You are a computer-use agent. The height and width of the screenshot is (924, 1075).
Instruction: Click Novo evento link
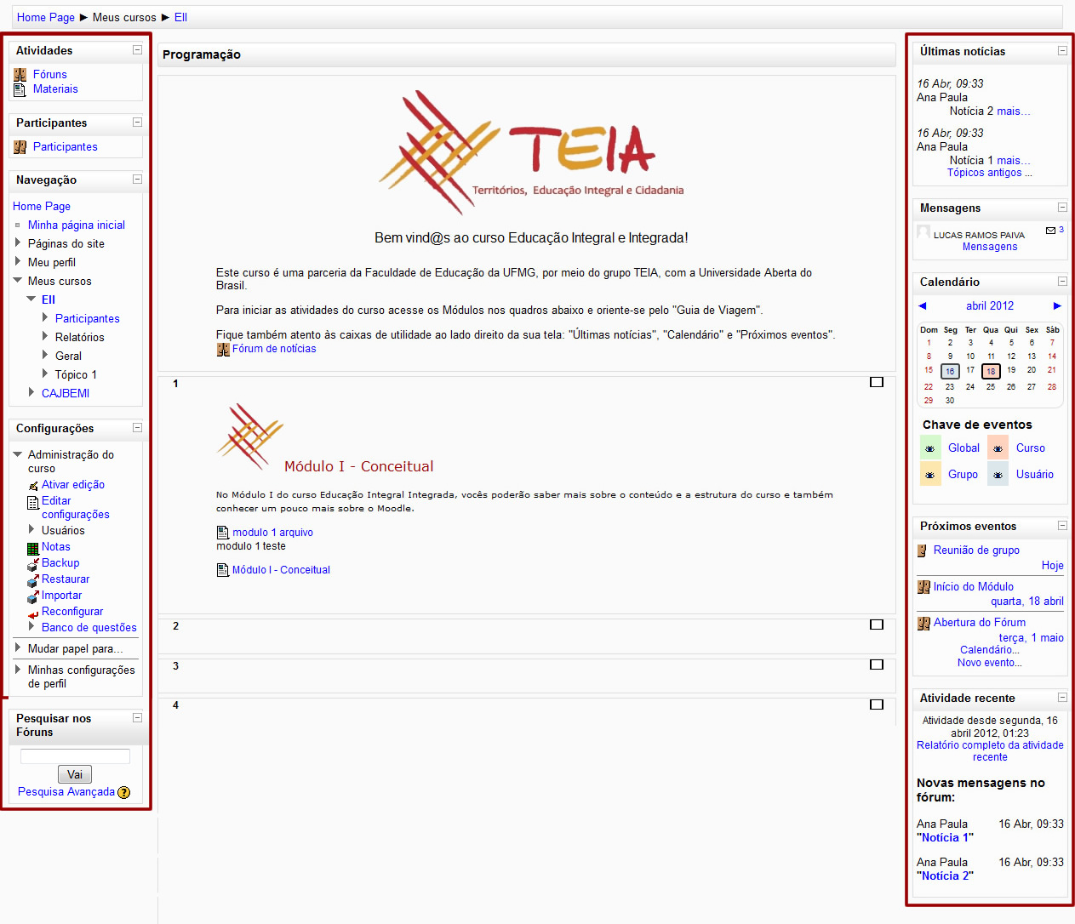[990, 663]
